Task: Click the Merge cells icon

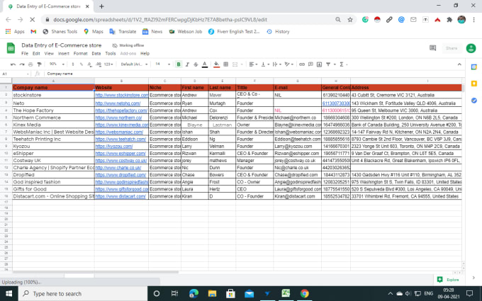Action: 235,64
